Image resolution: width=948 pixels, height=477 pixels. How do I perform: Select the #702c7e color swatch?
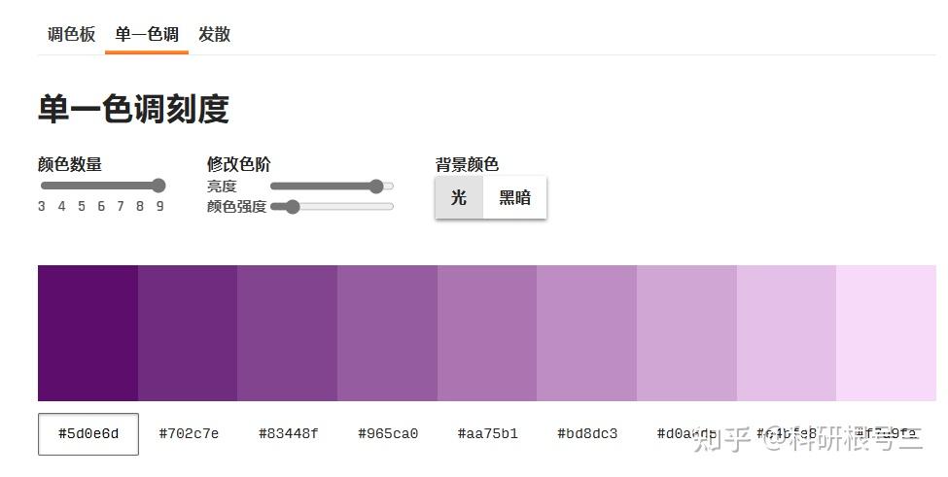click(188, 332)
